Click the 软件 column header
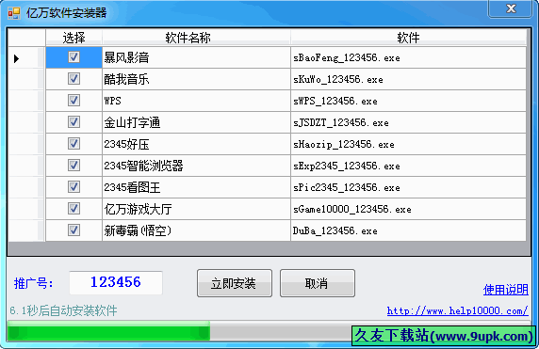This screenshot has height=349, width=539. (x=408, y=38)
